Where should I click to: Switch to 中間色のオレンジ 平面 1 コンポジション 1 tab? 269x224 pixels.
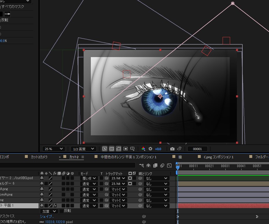tap(128, 157)
